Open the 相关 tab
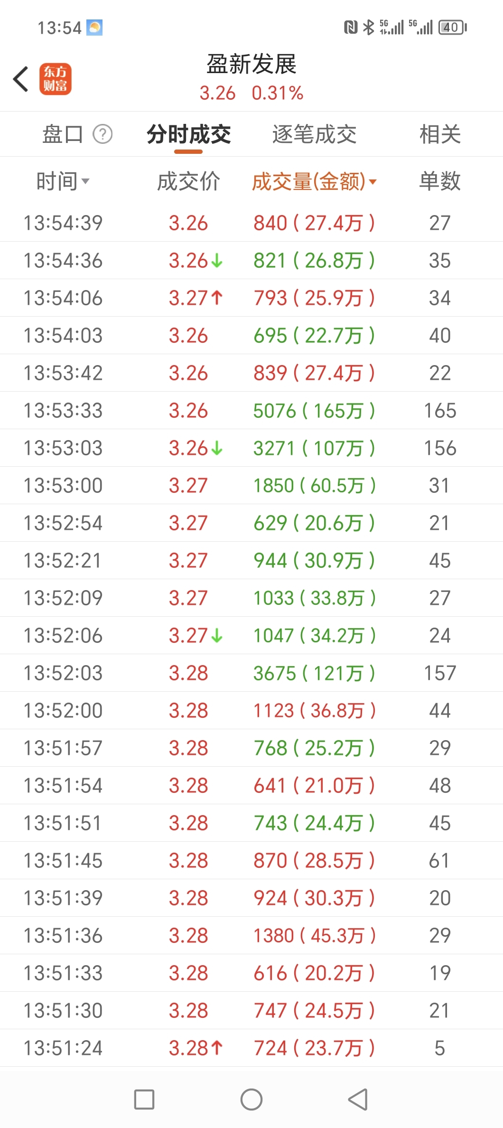The height and width of the screenshot is (1128, 503). (440, 134)
